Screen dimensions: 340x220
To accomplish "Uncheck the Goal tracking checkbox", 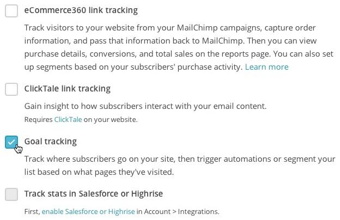I will pos(11,142).
